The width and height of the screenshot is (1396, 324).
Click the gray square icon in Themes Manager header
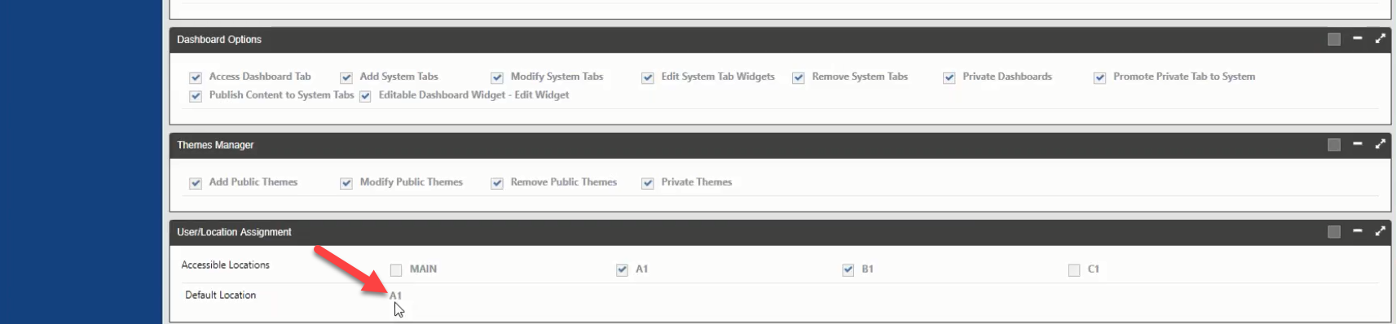(1334, 145)
